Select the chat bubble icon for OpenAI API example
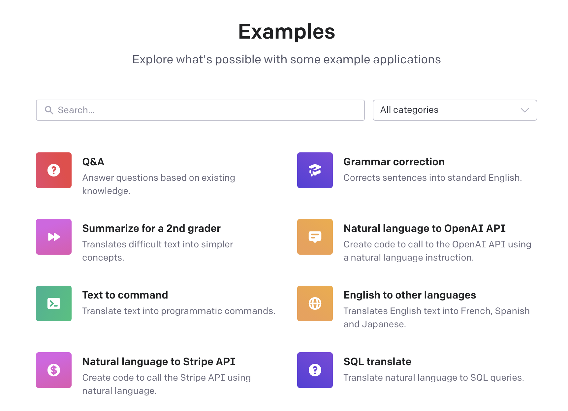Image resolution: width=568 pixels, height=411 pixels. 315,237
